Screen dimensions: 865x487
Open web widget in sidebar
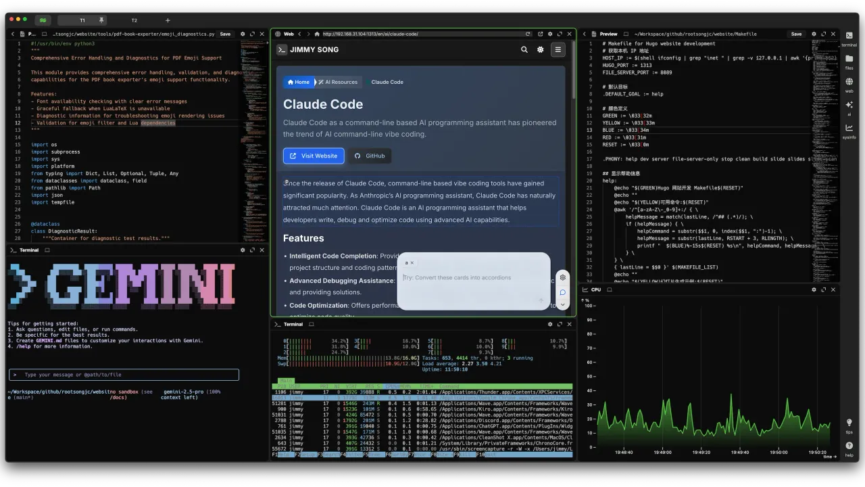coord(849,85)
